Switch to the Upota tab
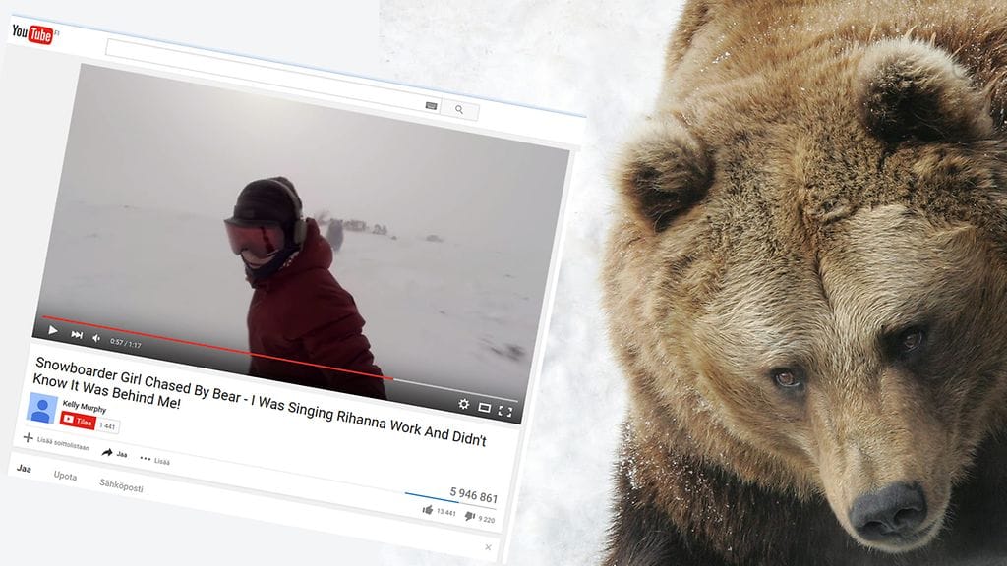This screenshot has height=566, width=1007. [65, 476]
